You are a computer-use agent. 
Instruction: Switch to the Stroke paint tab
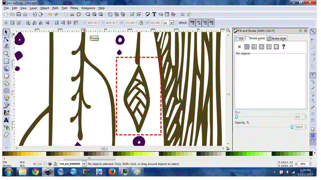[x=255, y=38]
